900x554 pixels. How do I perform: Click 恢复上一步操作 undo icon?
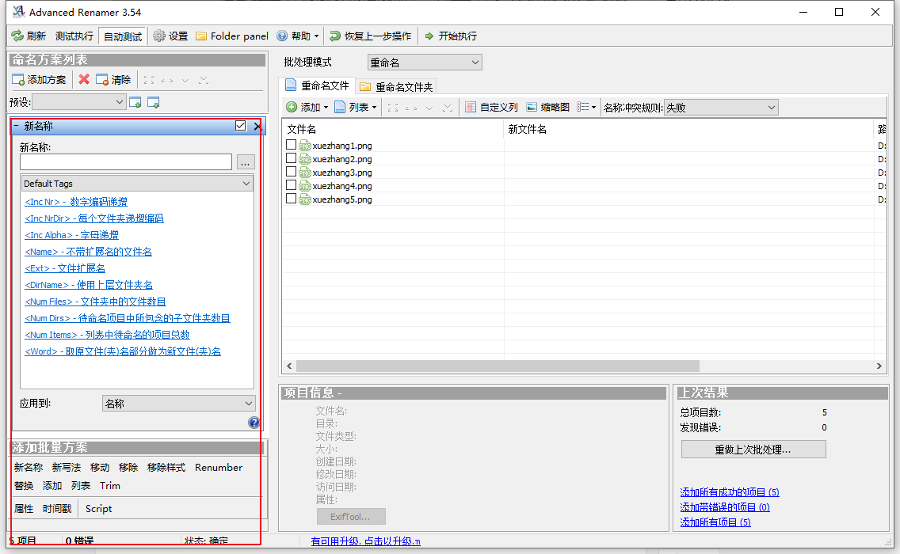click(335, 36)
